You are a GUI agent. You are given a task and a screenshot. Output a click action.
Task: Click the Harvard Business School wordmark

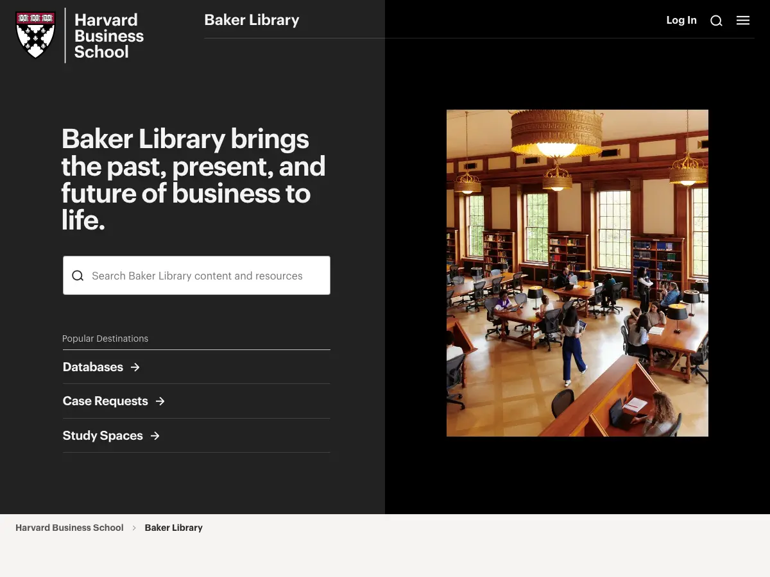click(108, 36)
